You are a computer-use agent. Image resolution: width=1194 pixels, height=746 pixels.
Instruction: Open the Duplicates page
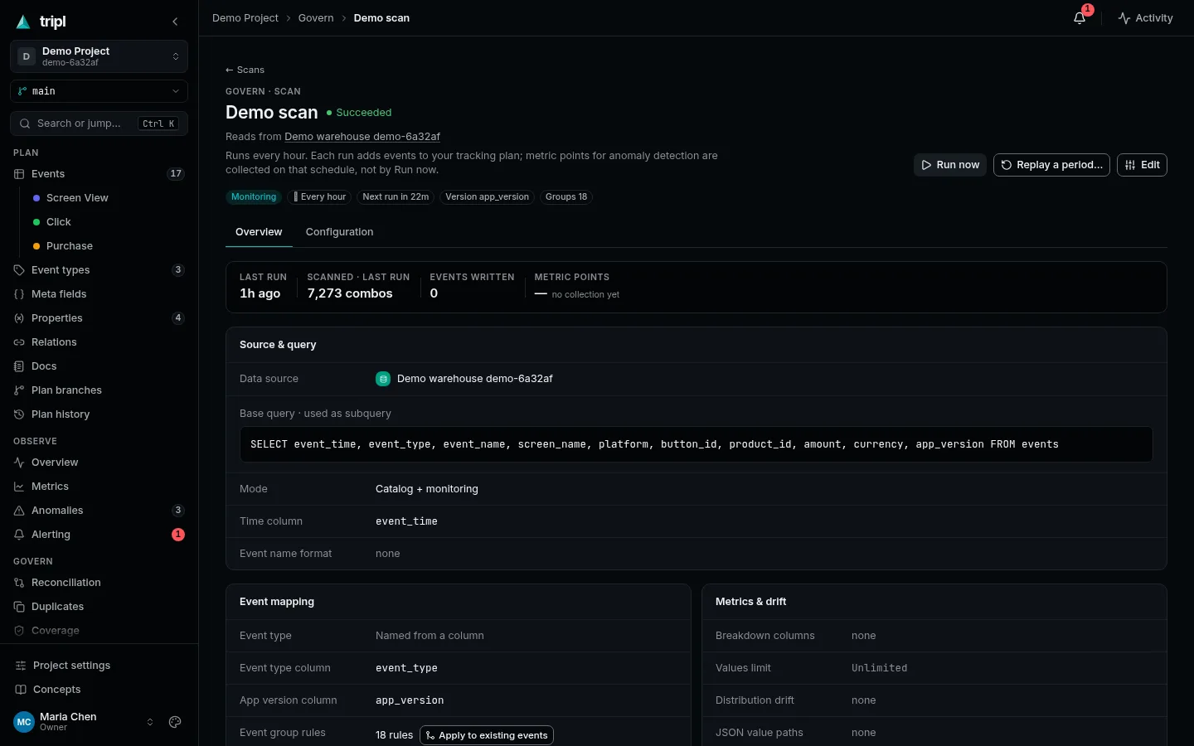(99, 607)
